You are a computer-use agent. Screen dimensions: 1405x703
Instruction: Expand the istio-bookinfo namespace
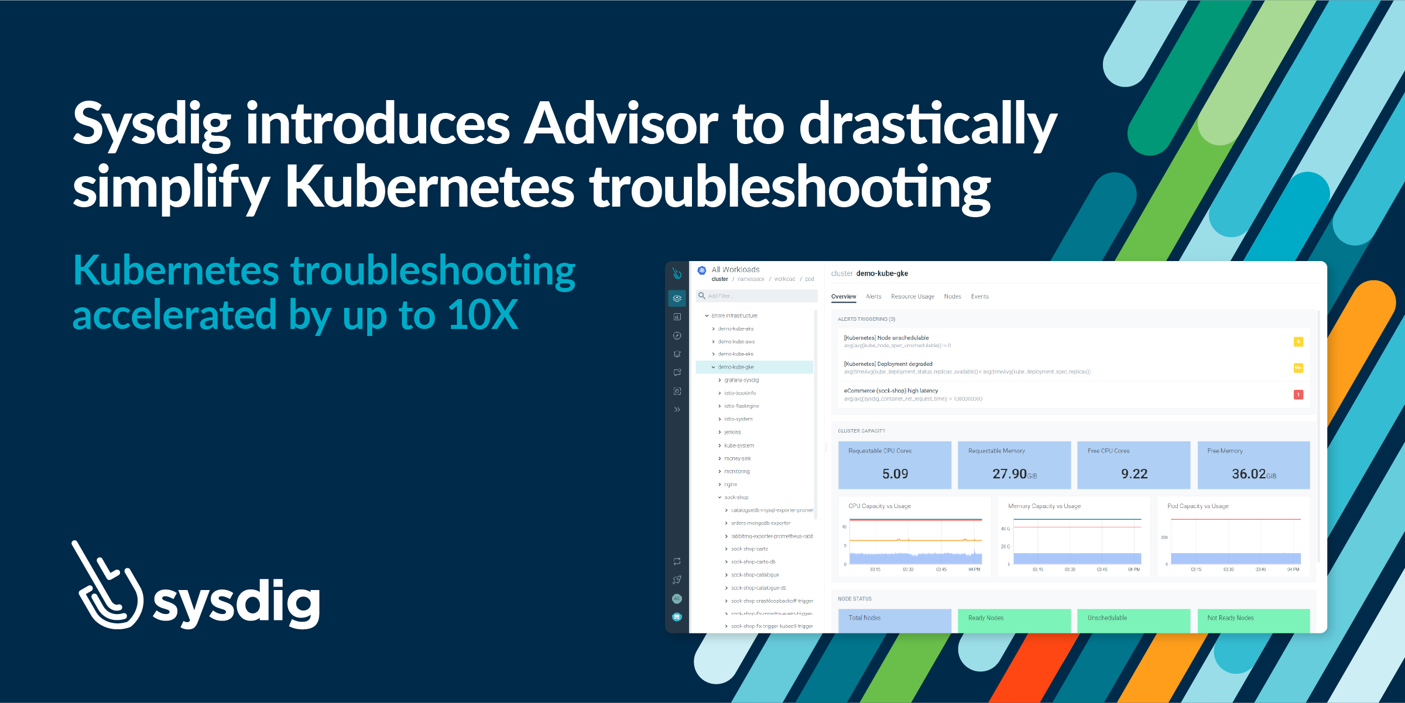point(719,393)
